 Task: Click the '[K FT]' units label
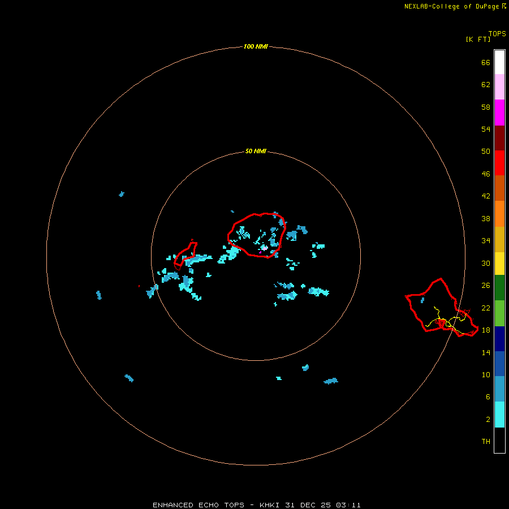click(x=478, y=40)
